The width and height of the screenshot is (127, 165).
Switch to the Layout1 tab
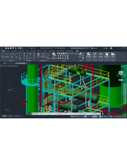tap(10, 116)
